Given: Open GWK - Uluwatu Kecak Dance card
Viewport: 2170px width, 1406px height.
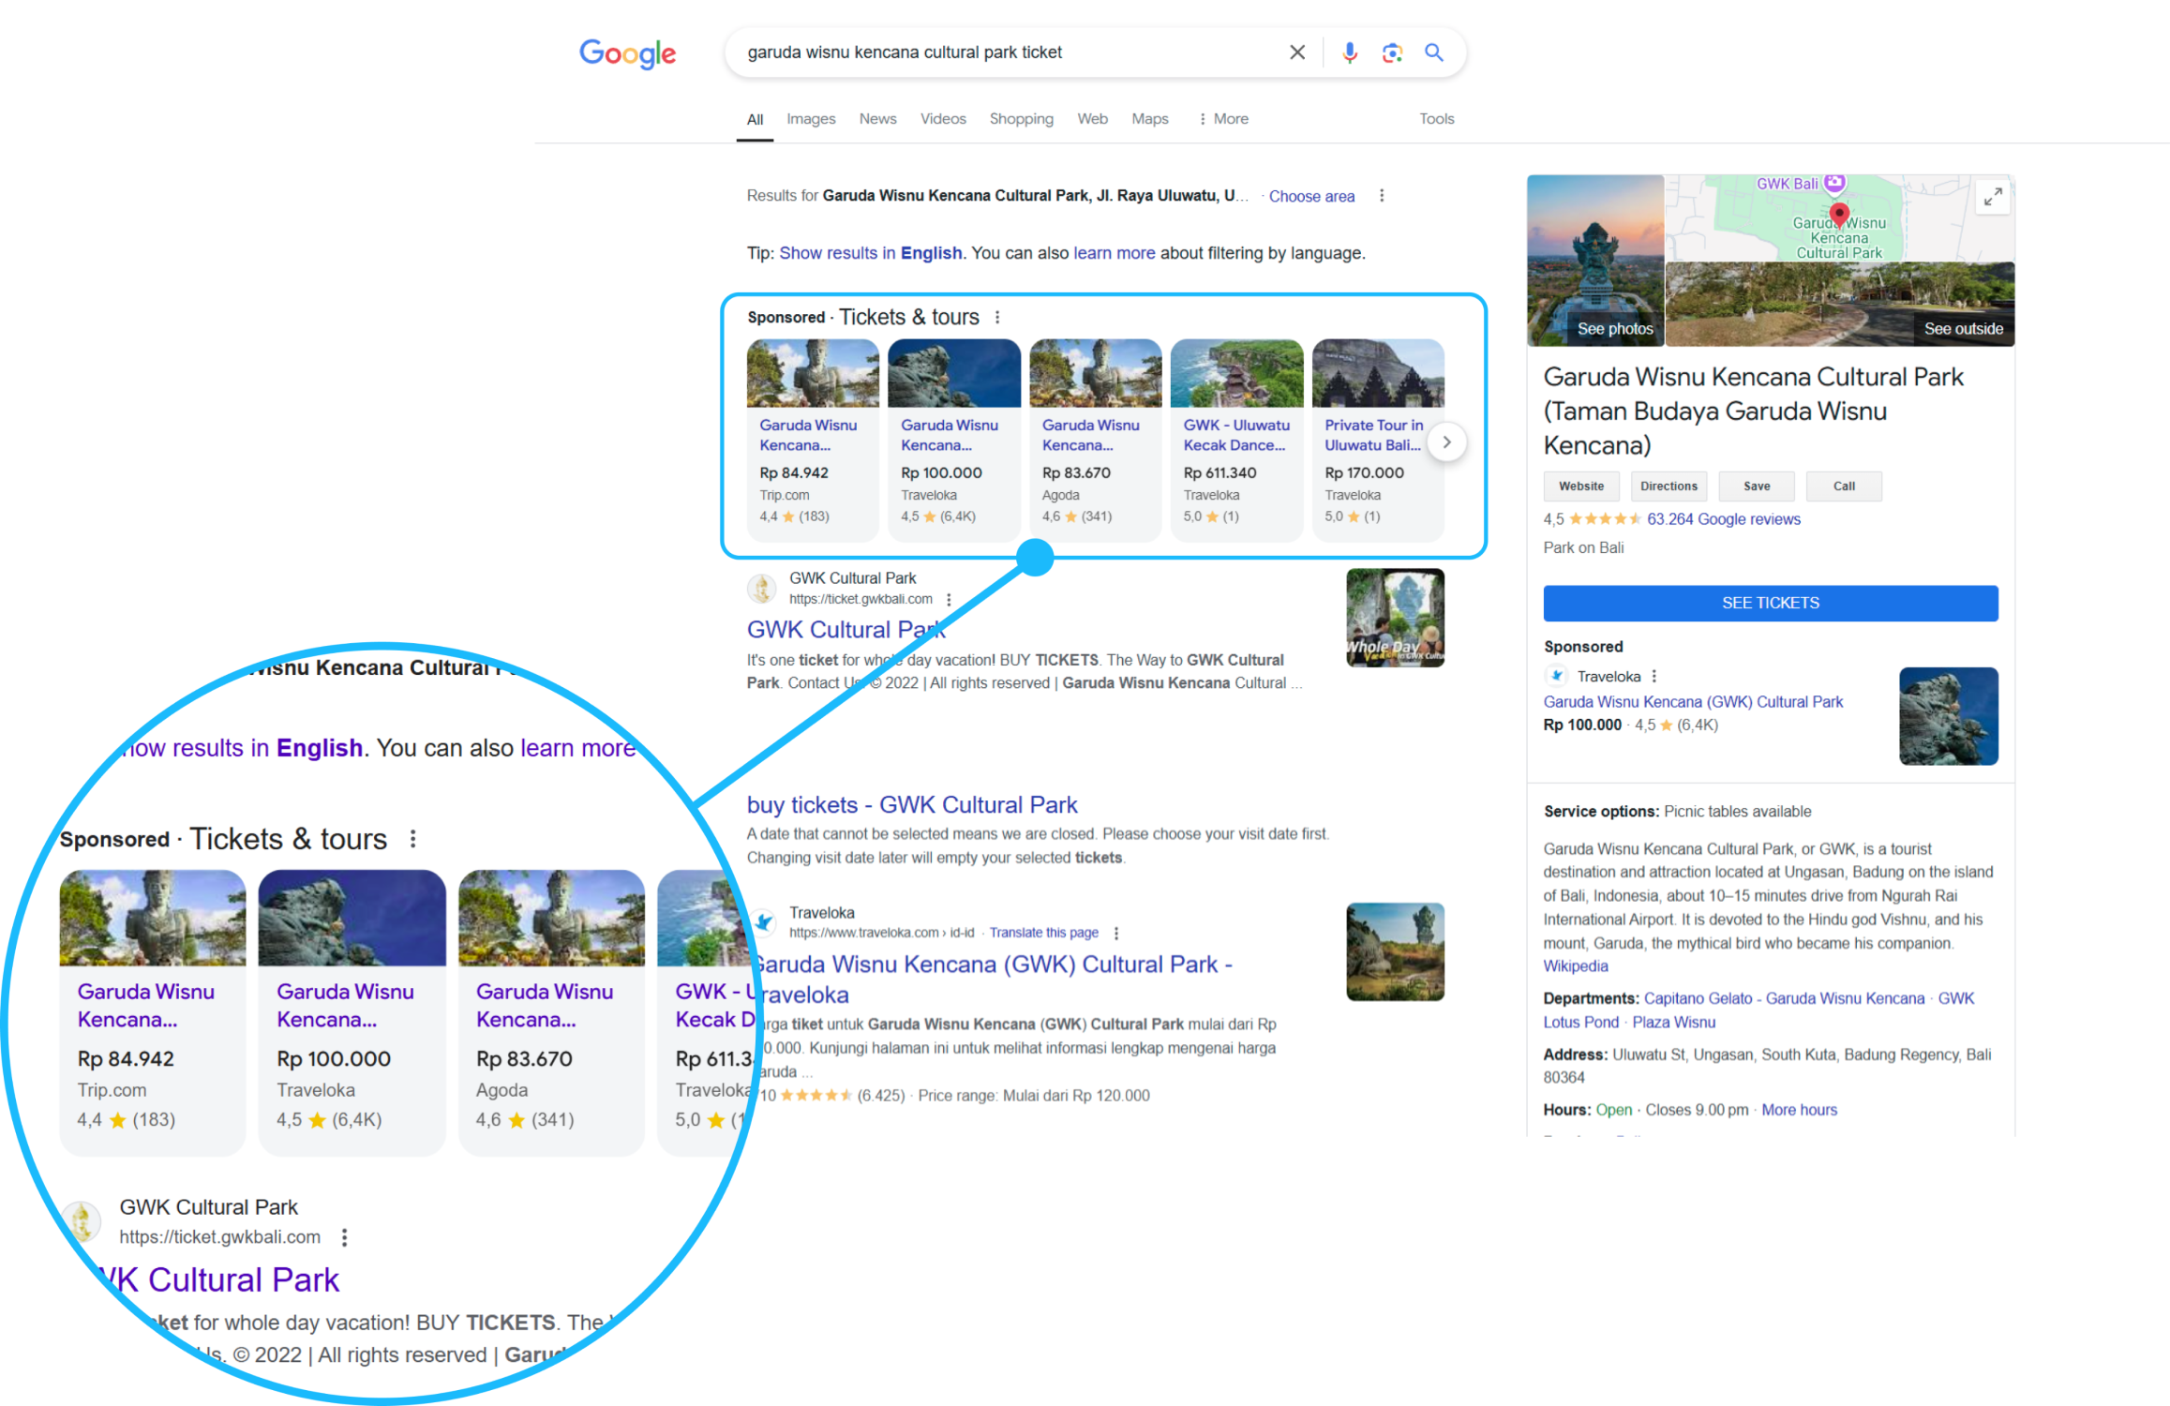Looking at the screenshot, I should click(1236, 439).
